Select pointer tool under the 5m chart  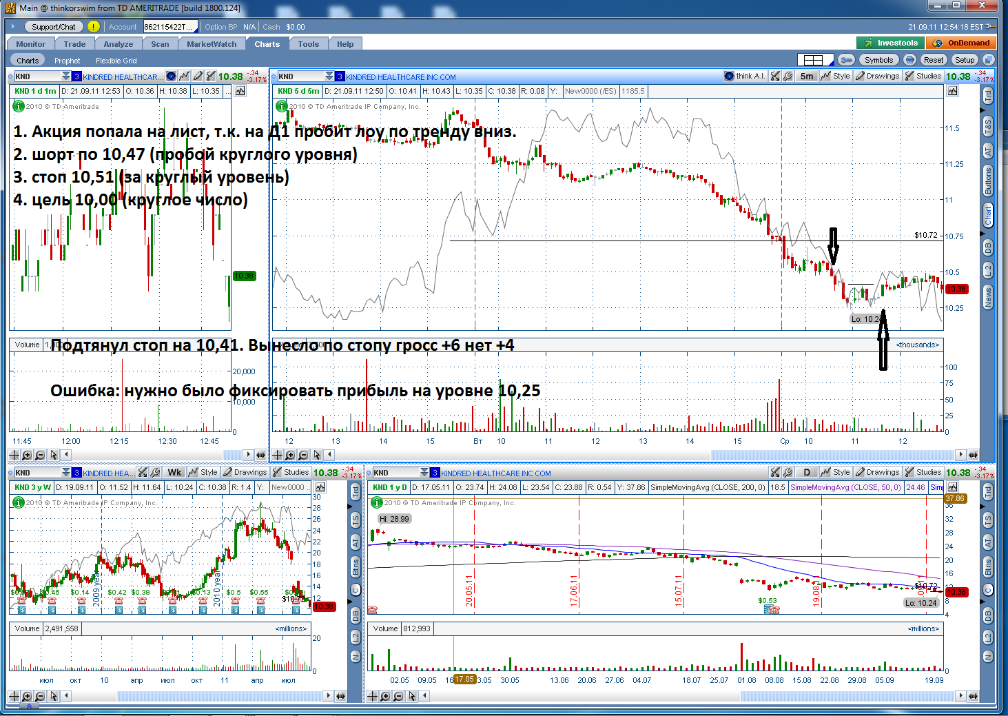317,455
